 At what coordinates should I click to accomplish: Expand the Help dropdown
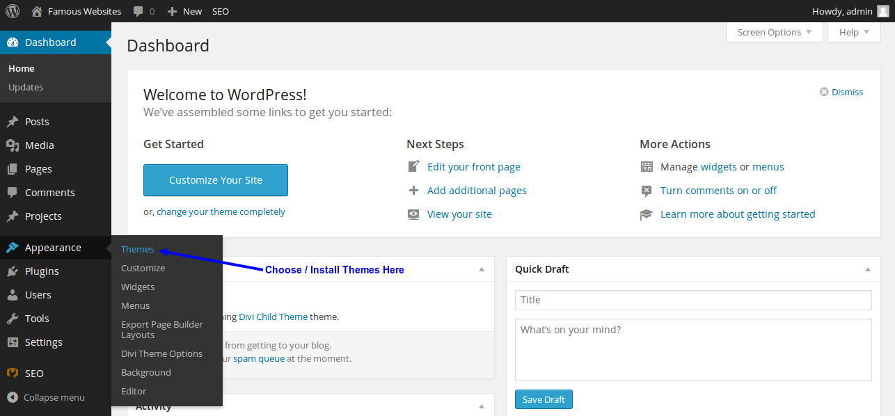[x=853, y=32]
